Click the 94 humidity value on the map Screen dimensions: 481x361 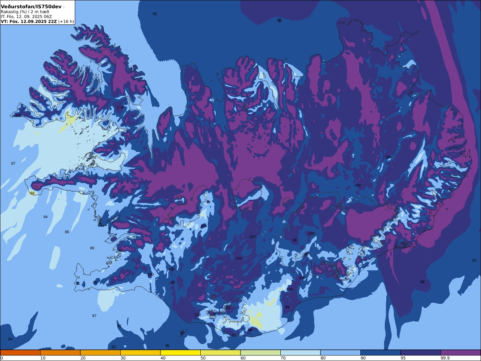10,339
